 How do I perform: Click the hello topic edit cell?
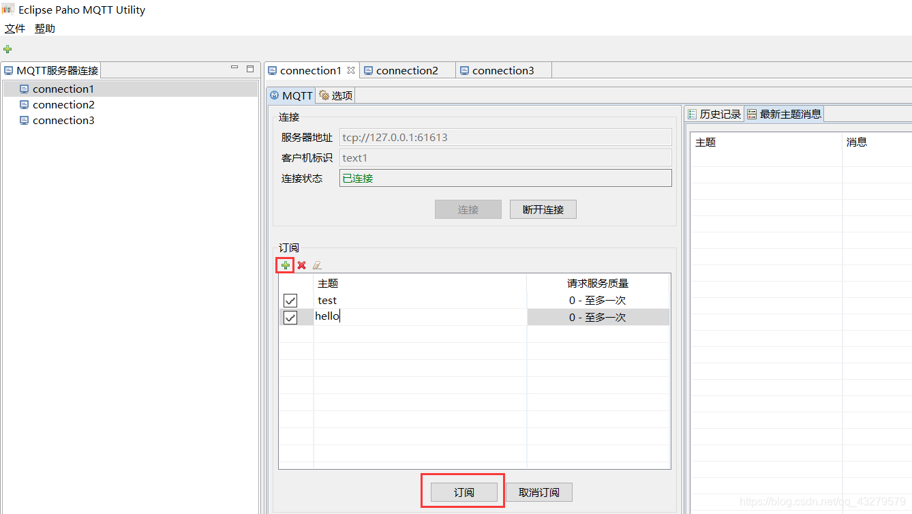click(420, 317)
